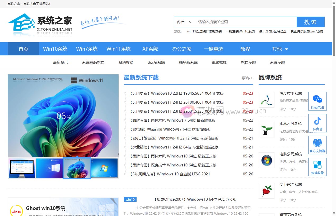The height and width of the screenshot is (216, 336).
Task: Click the 搜索 search button
Action: click(311, 22)
